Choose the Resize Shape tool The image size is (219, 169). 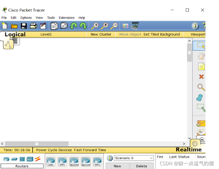click(x=201, y=108)
